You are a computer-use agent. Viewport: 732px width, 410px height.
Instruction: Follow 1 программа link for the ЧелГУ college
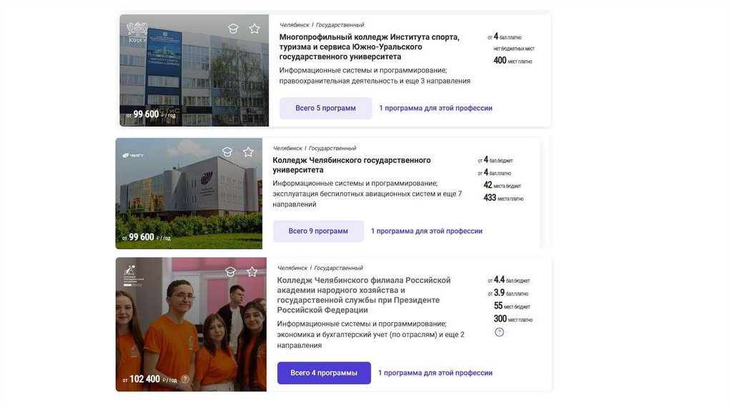(x=427, y=231)
